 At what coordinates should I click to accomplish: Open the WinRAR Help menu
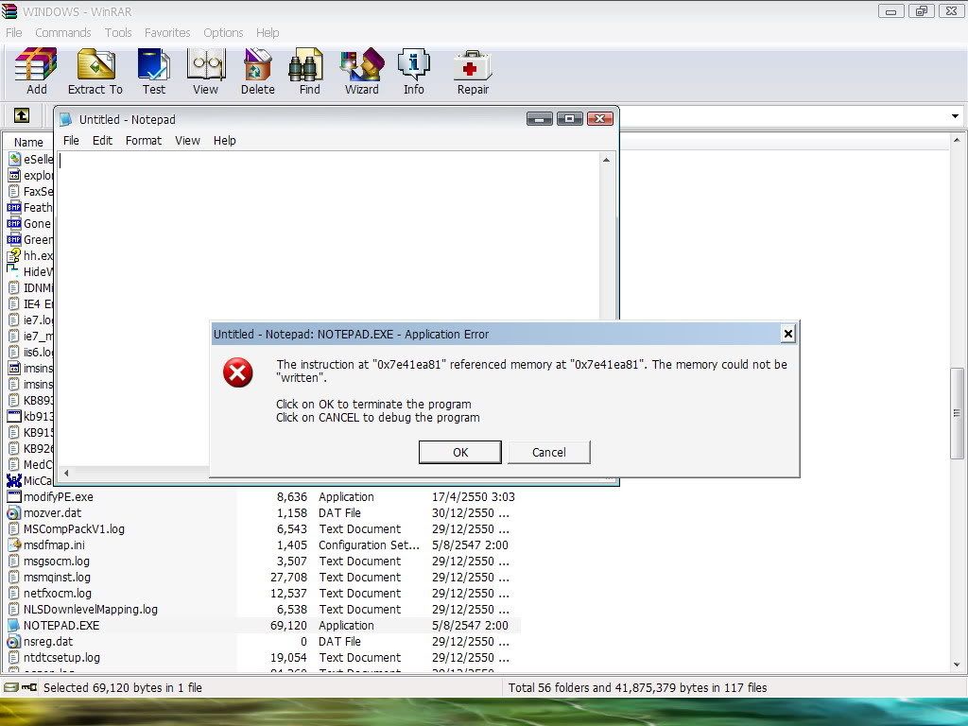click(268, 33)
